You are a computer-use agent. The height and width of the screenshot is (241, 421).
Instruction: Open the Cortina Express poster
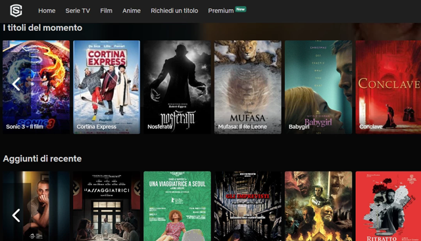click(107, 87)
